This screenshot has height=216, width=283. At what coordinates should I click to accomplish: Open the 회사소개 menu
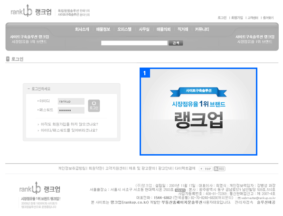tap(82, 29)
